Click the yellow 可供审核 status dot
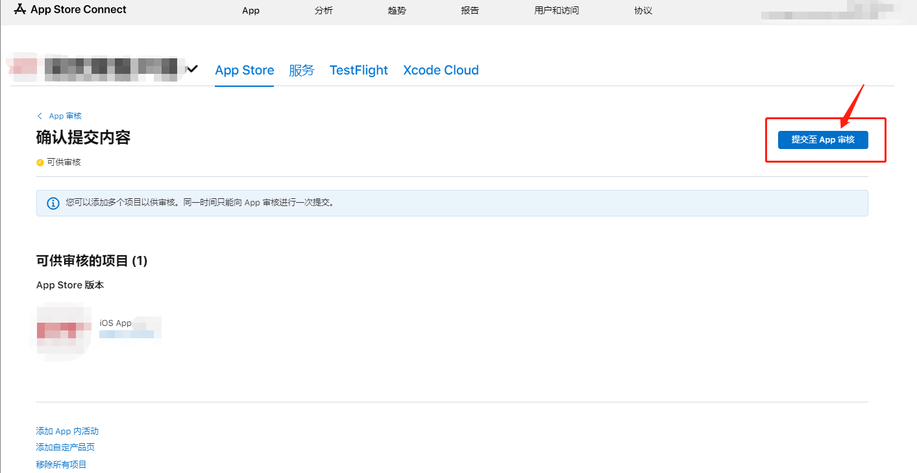 40,163
